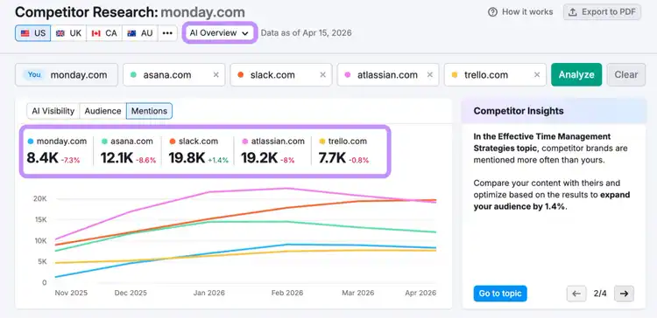Open more countries ellipsis menu

167,33
